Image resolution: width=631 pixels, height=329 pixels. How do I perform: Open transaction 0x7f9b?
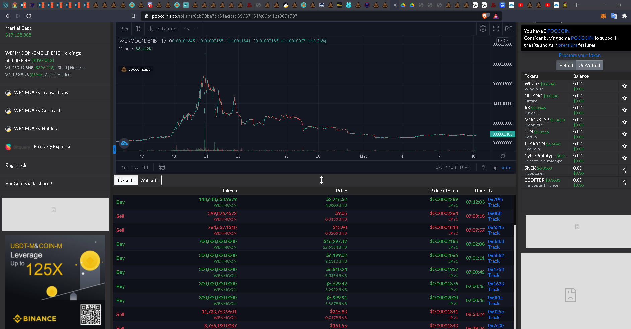(495, 199)
